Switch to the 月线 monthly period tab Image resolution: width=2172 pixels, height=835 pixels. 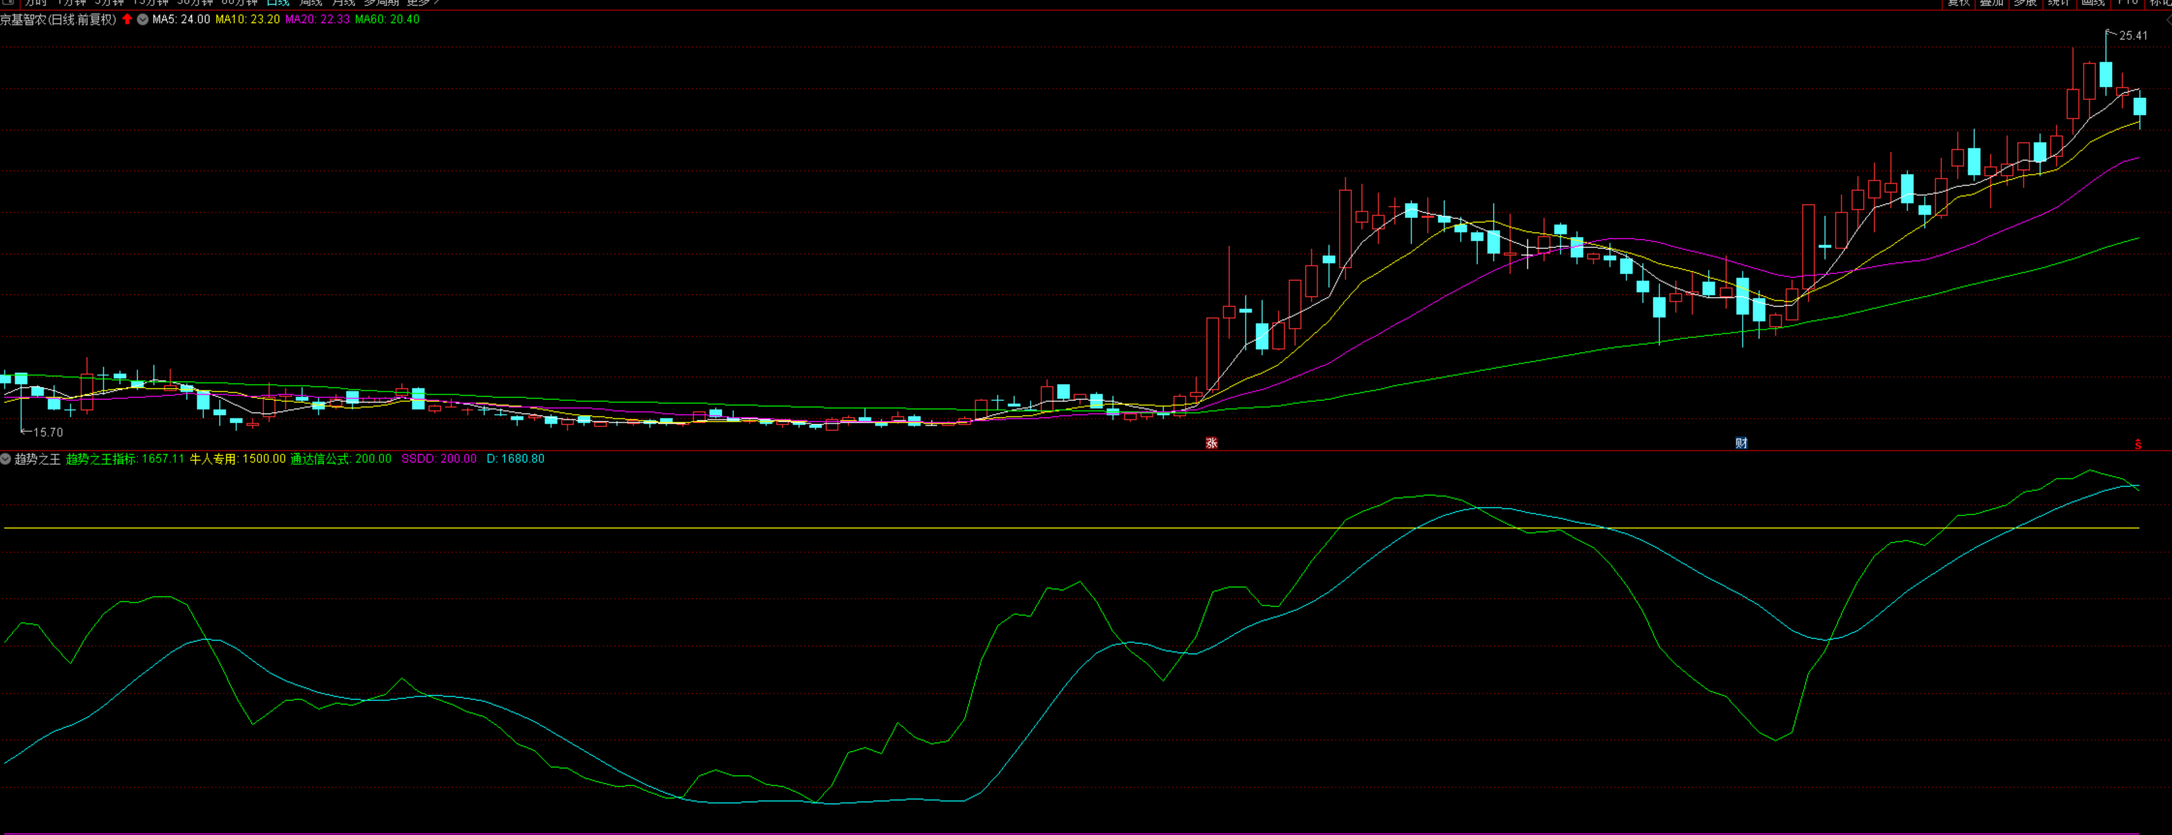click(343, 3)
